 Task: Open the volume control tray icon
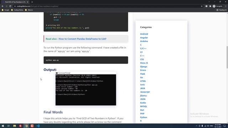[x=208, y=126]
